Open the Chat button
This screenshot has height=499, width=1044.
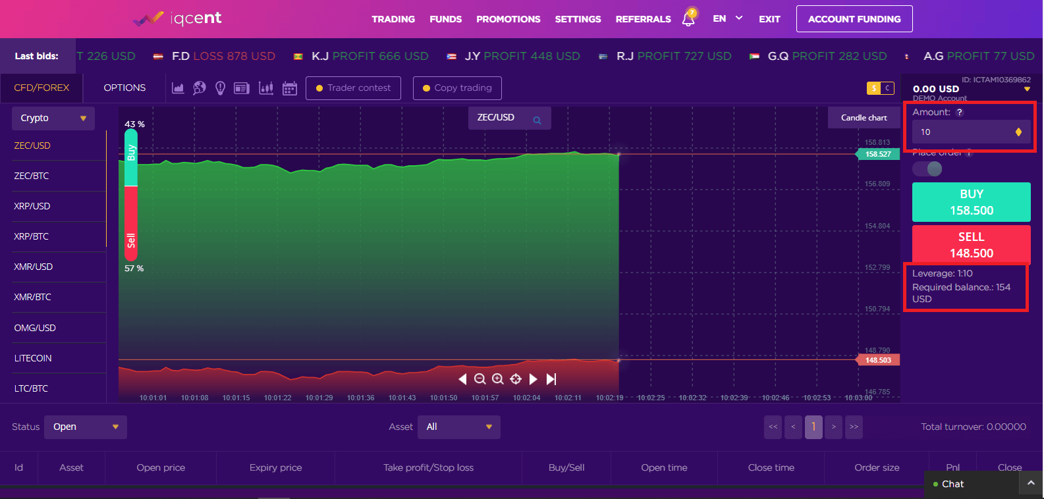972,484
